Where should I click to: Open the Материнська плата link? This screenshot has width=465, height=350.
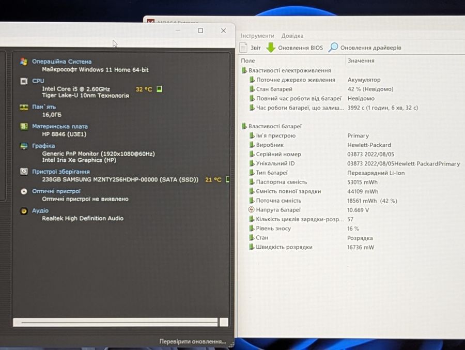pos(59,126)
